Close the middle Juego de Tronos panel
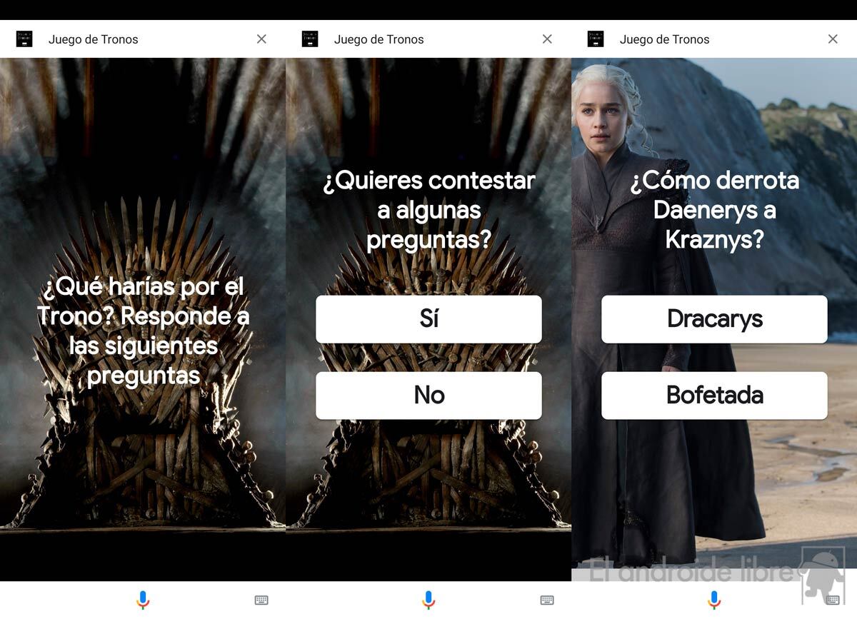Viewport: 857px width, 619px height. pyautogui.click(x=547, y=39)
